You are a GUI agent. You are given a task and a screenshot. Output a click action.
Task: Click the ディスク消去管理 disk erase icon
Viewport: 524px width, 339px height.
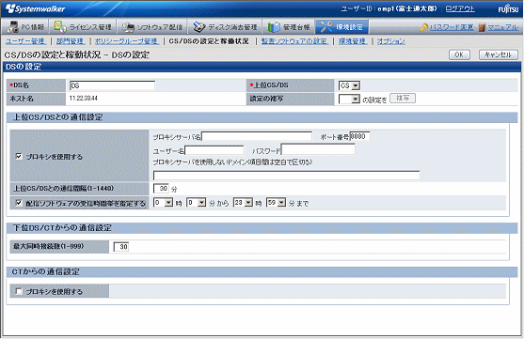[x=198, y=27]
